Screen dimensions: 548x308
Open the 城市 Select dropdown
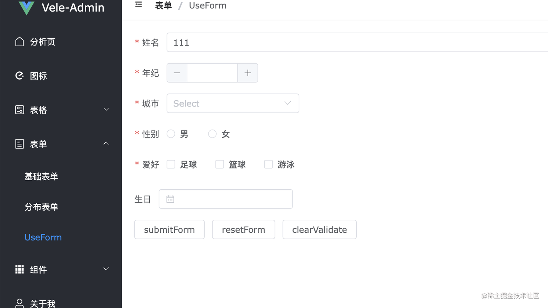[233, 103]
